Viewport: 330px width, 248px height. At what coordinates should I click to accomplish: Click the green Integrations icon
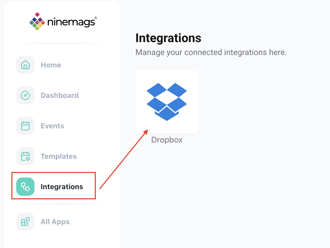pyautogui.click(x=25, y=187)
